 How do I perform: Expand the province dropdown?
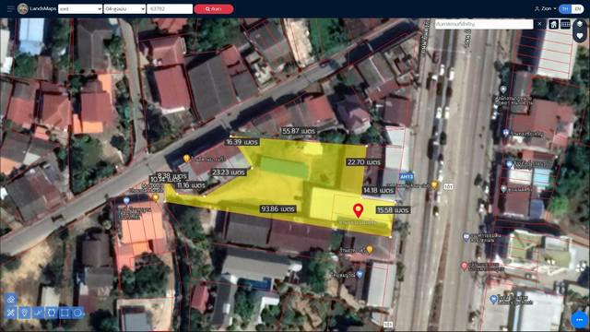pos(80,8)
